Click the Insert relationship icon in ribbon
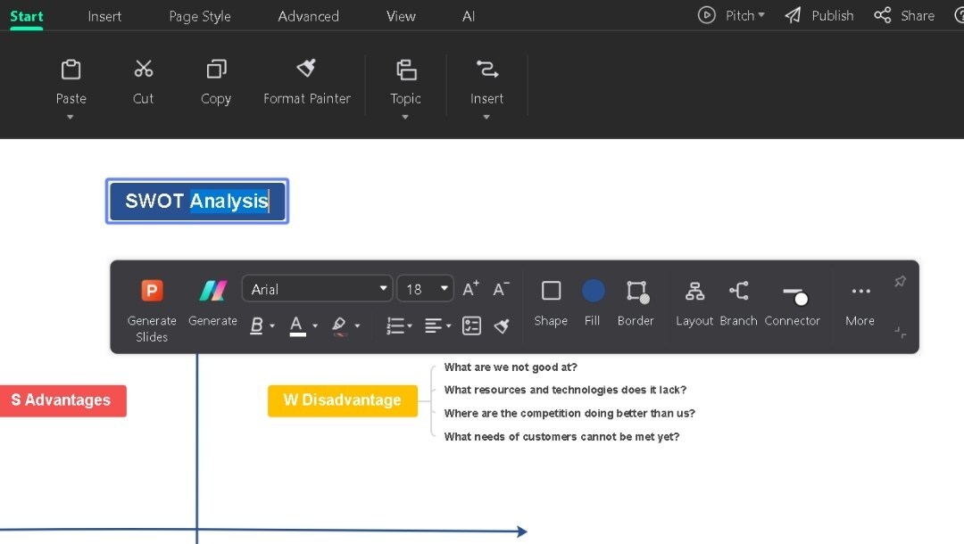Screen dimensions: 964x544 487,69
